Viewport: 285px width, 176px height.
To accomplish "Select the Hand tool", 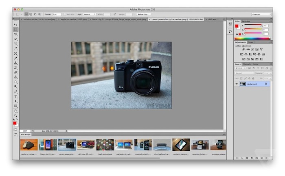I will [x=15, y=111].
